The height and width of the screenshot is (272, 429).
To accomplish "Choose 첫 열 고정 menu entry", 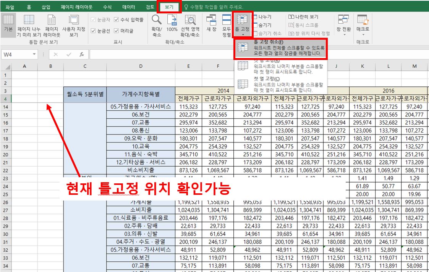I will coord(280,84).
